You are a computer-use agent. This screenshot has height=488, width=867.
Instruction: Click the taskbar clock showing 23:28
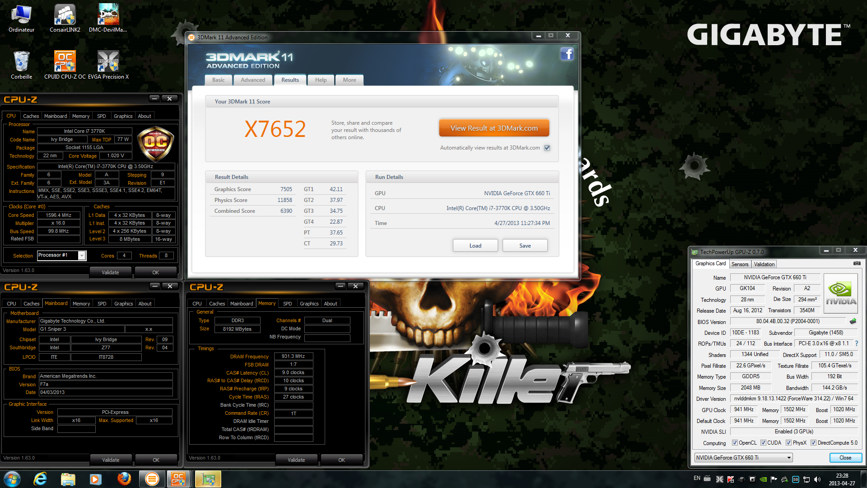coord(842,479)
